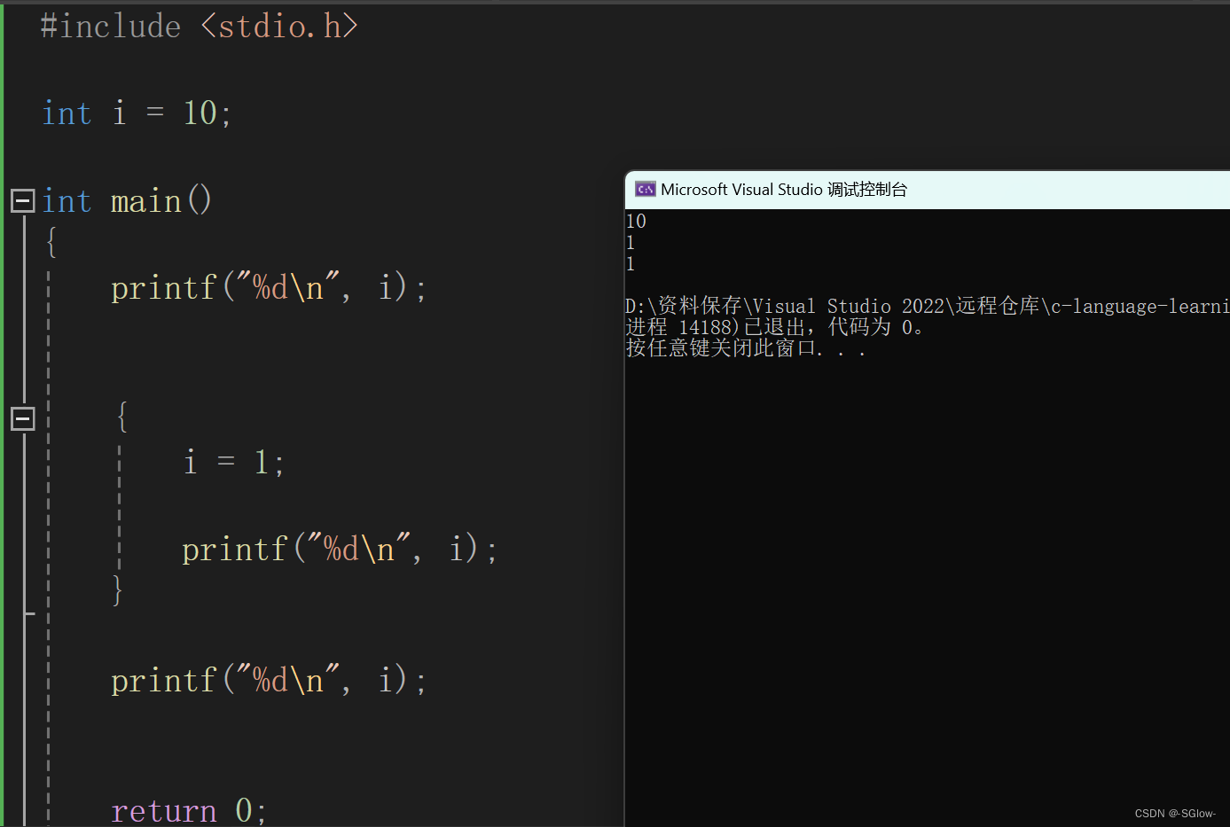Click the #include <stdio.h> line
The image size is (1230, 827).
[200, 26]
